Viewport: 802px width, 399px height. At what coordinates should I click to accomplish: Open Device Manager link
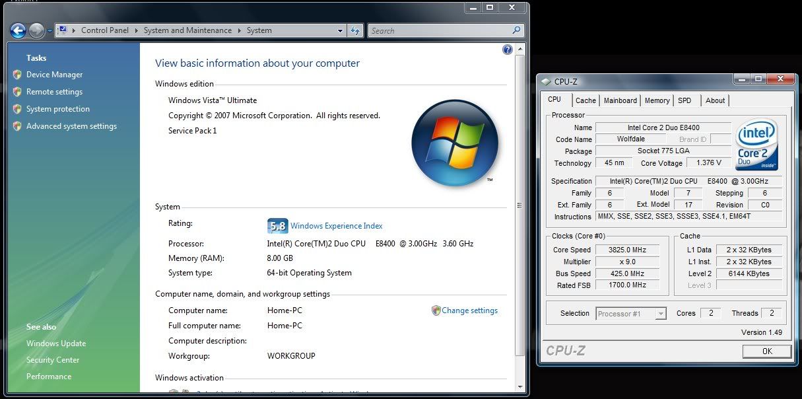[x=55, y=75]
